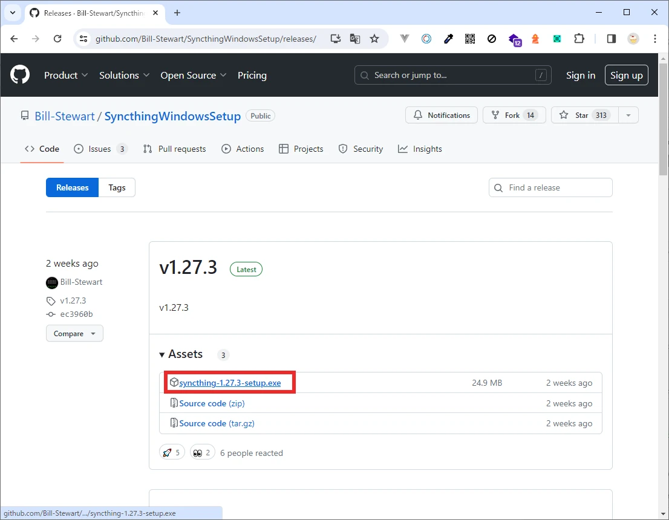
Task: Click Sign in
Action: (x=581, y=75)
